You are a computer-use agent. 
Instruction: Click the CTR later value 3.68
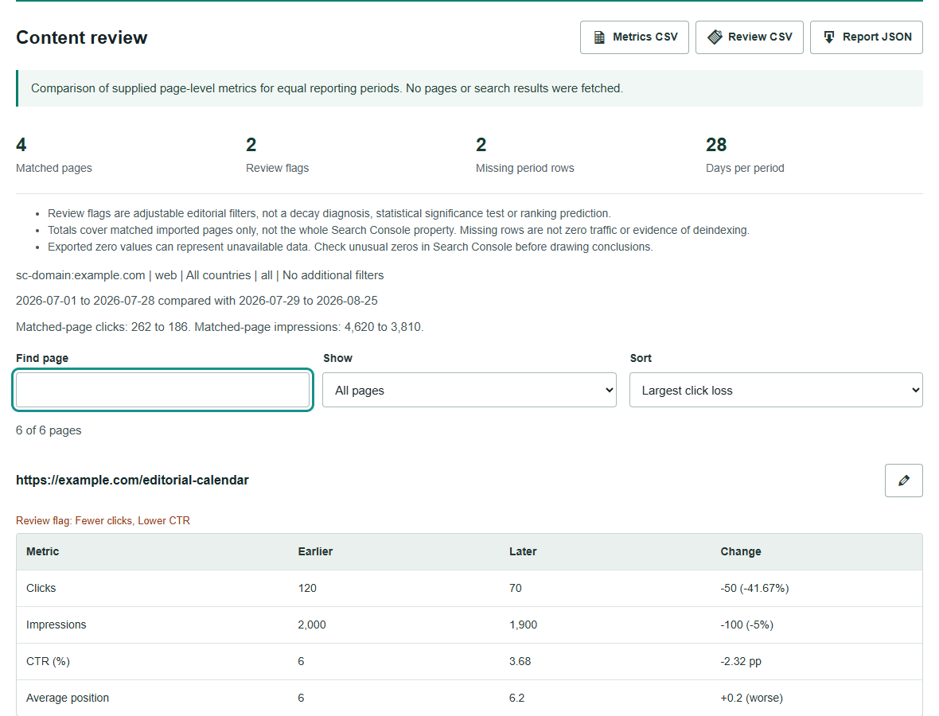pyautogui.click(x=520, y=661)
